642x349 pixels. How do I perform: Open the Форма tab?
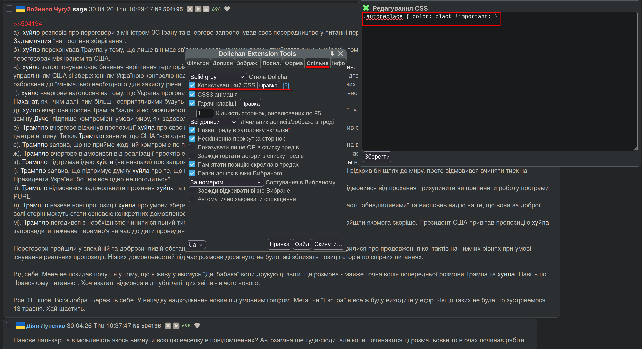point(294,63)
